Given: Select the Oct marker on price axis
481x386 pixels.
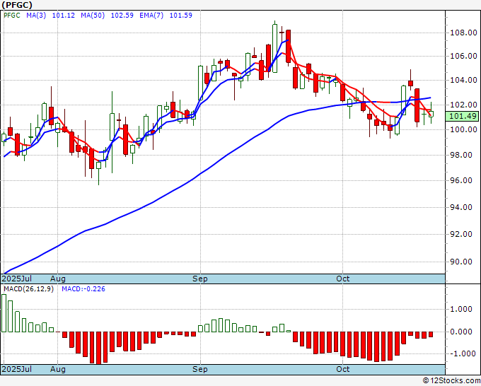Looking at the screenshot, I should pos(344,279).
